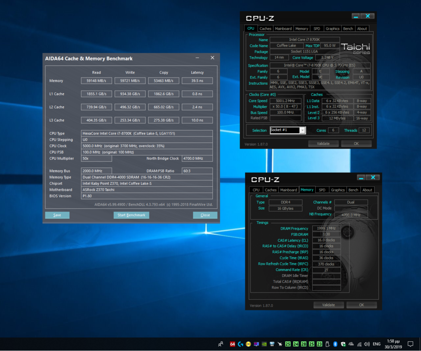Select Mainboard tab in top CPU-Z window
Image resolution: width=421 pixels, height=351 pixels.
283,28
